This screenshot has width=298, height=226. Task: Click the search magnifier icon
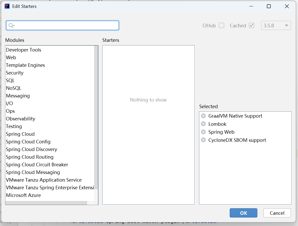pos(11,26)
